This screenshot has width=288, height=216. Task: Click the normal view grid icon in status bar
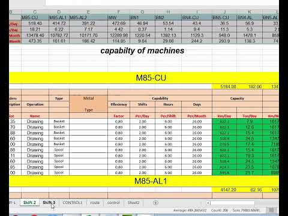(271, 210)
